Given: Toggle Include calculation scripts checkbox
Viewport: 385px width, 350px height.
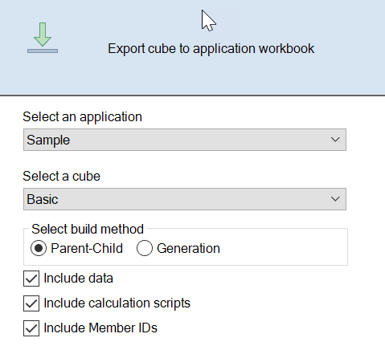Looking at the screenshot, I should (31, 303).
